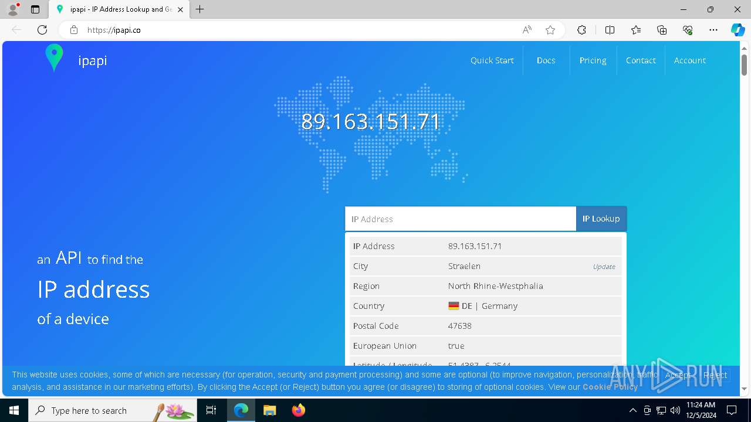Switch to Edge taskbar icon
This screenshot has height=422, width=751.
(241, 410)
